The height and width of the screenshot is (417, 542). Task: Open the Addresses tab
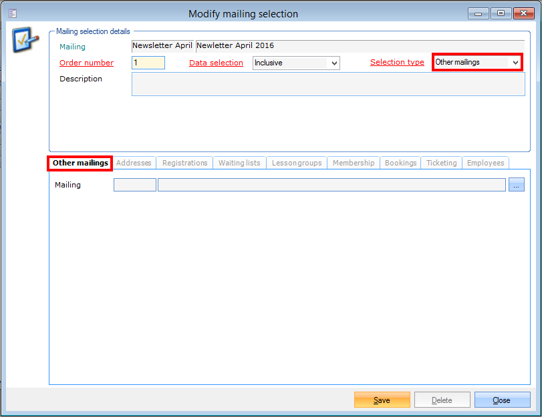134,163
